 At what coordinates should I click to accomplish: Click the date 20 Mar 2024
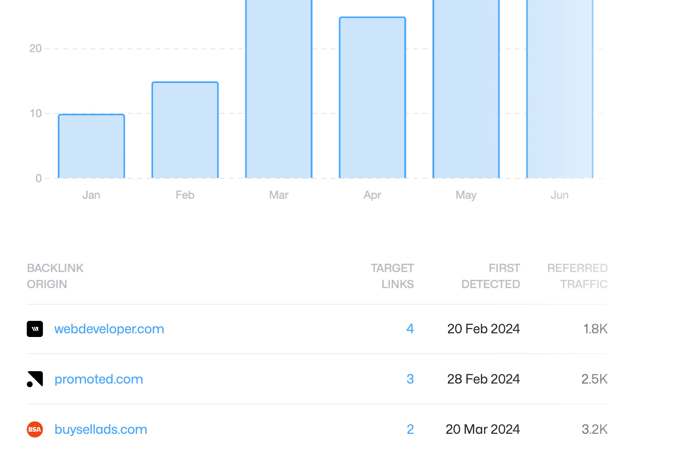[483, 429]
